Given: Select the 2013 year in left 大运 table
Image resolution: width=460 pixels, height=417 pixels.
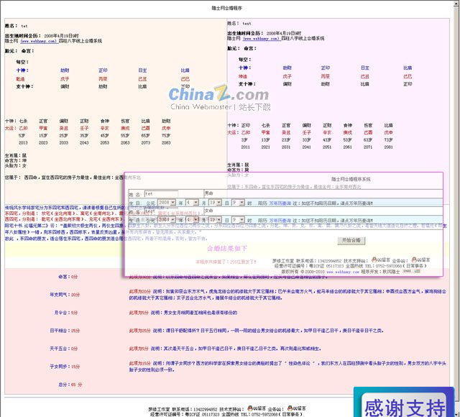Looking at the screenshot, I should tap(23, 143).
